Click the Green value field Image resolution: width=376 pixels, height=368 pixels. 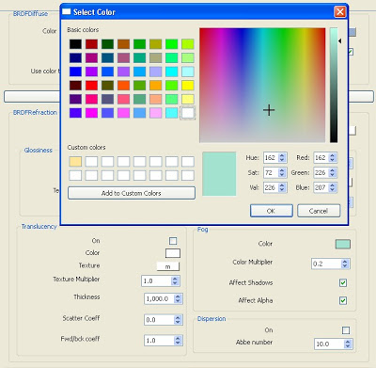[321, 172]
